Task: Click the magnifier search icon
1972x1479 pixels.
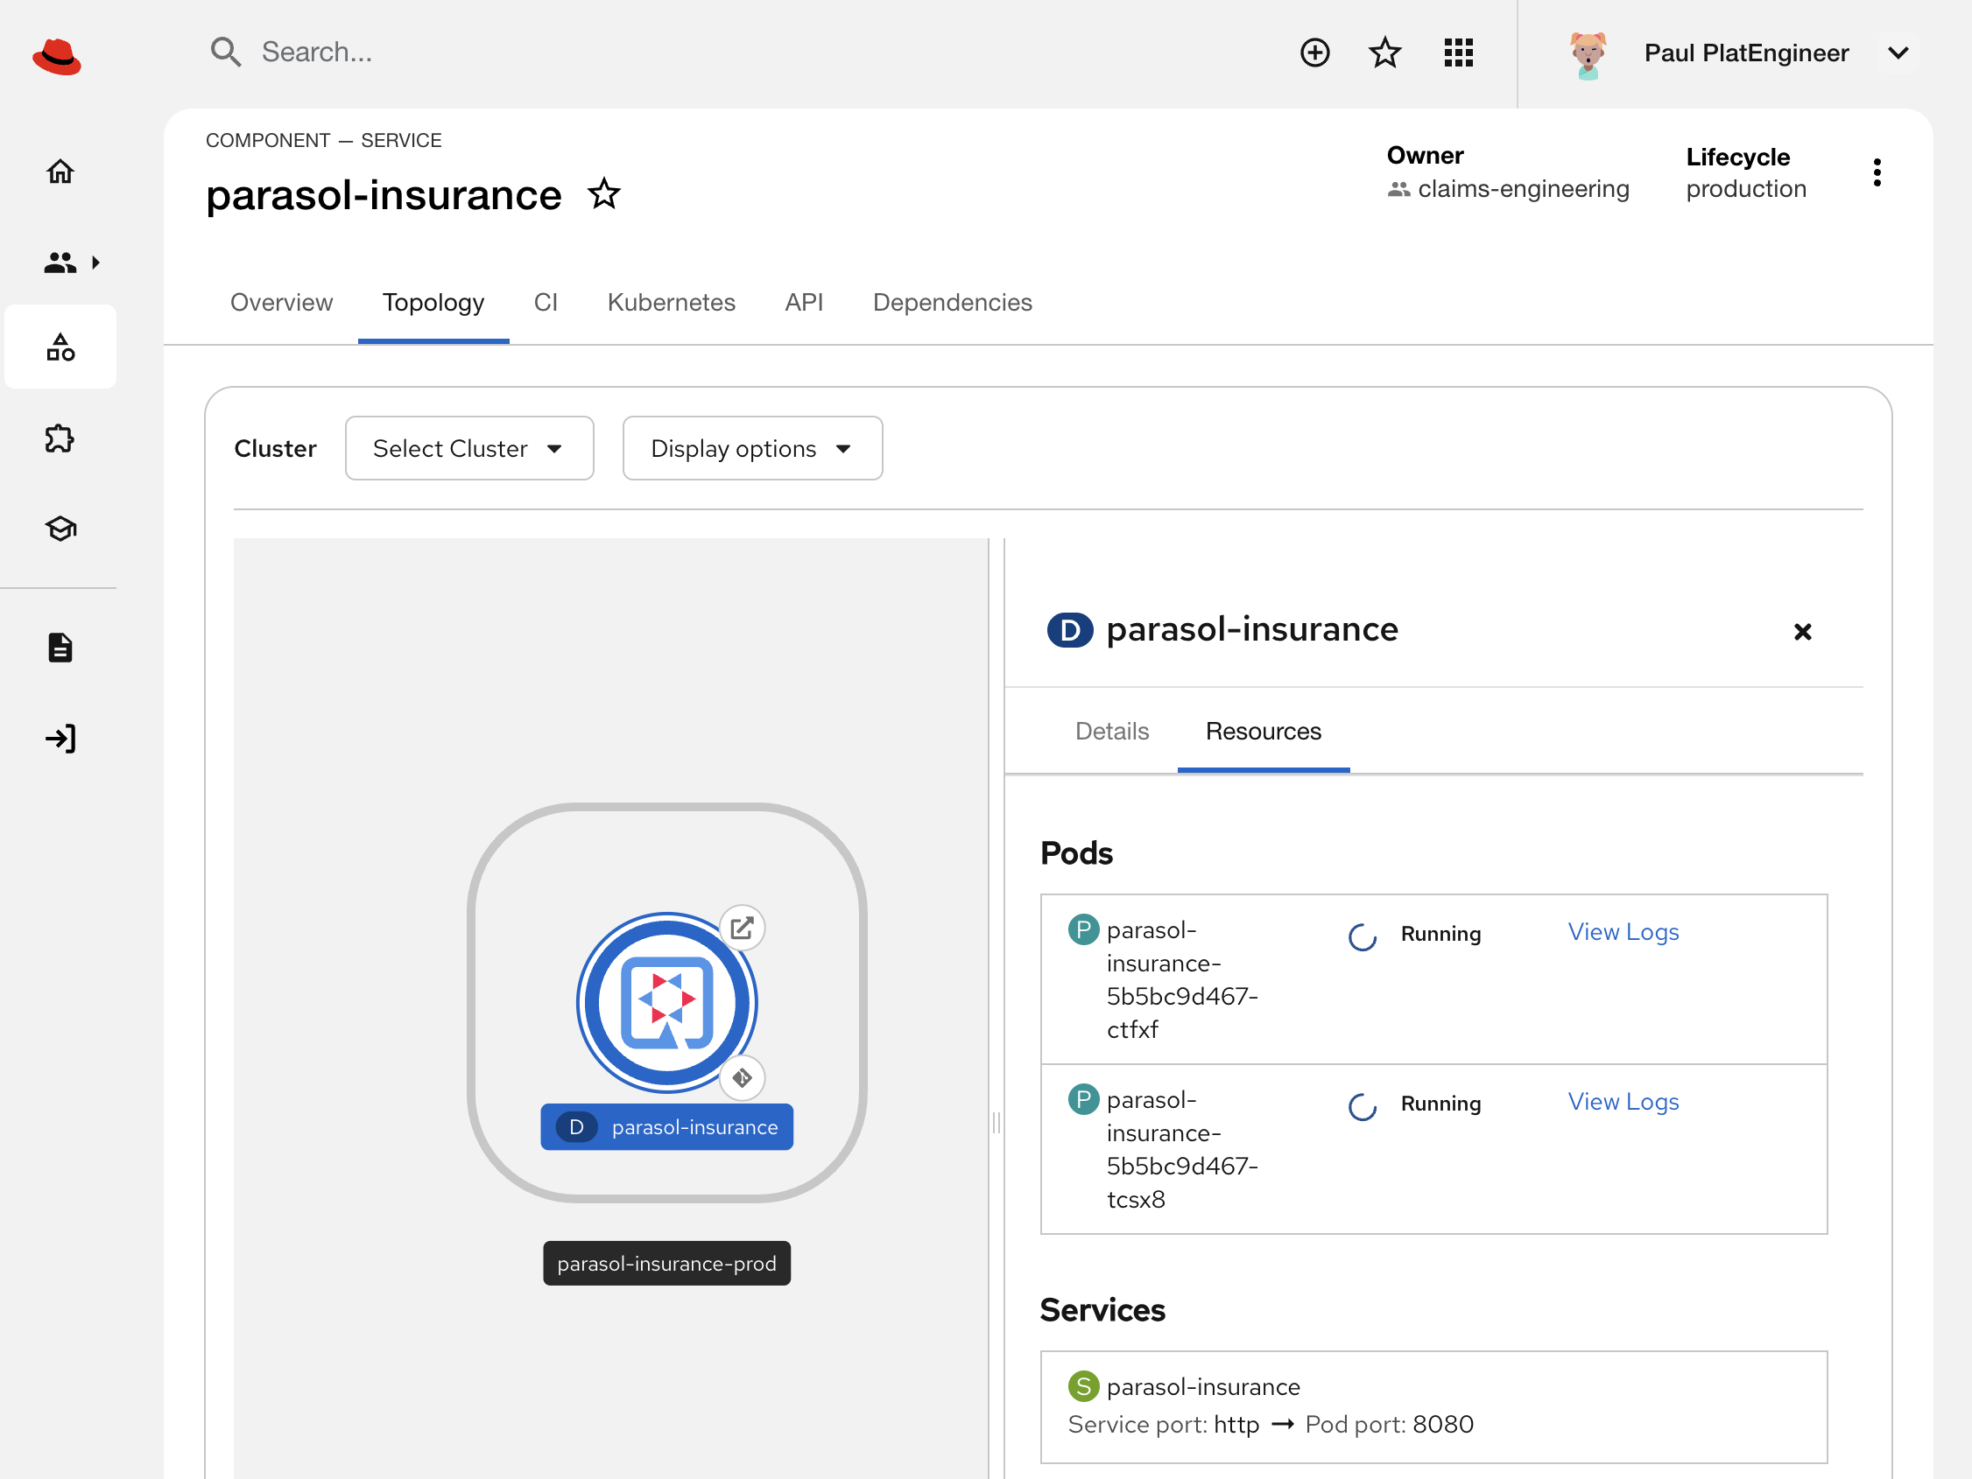Action: coord(226,53)
